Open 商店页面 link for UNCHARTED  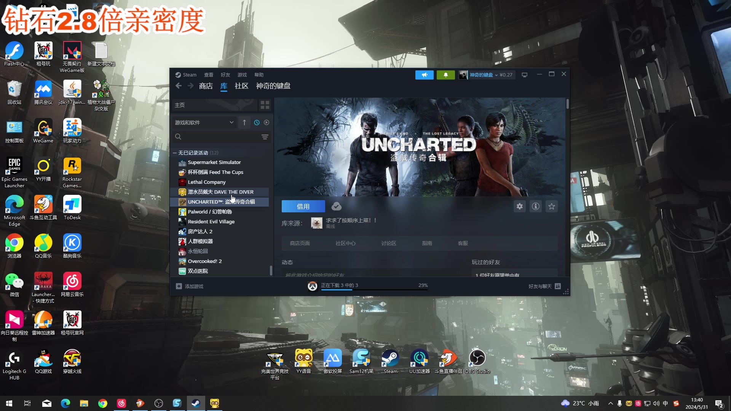[300, 244]
